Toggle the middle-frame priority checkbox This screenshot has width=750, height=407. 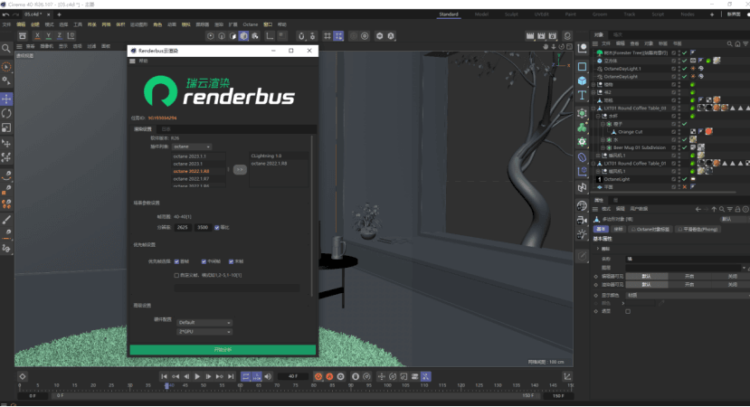pyautogui.click(x=204, y=261)
